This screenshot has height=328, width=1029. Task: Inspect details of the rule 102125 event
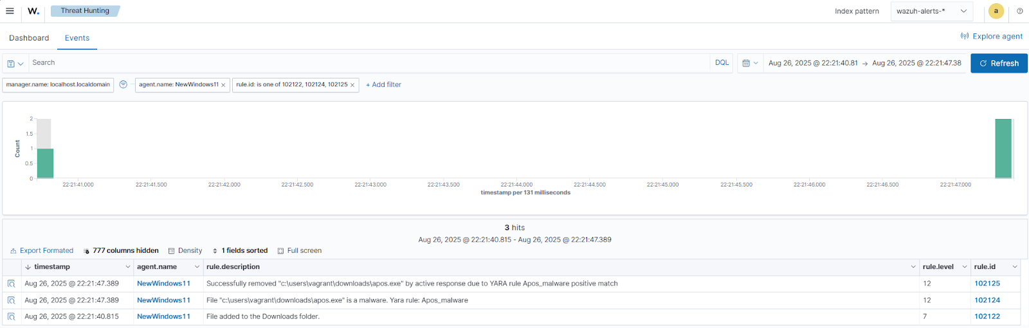pyautogui.click(x=11, y=284)
